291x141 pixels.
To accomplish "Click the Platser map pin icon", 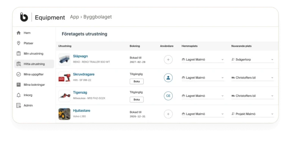I will click(x=19, y=43).
